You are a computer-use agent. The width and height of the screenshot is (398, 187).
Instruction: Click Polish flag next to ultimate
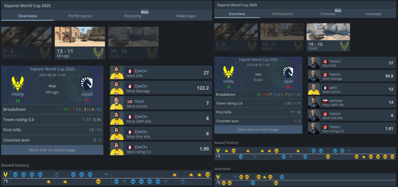coord(325,101)
